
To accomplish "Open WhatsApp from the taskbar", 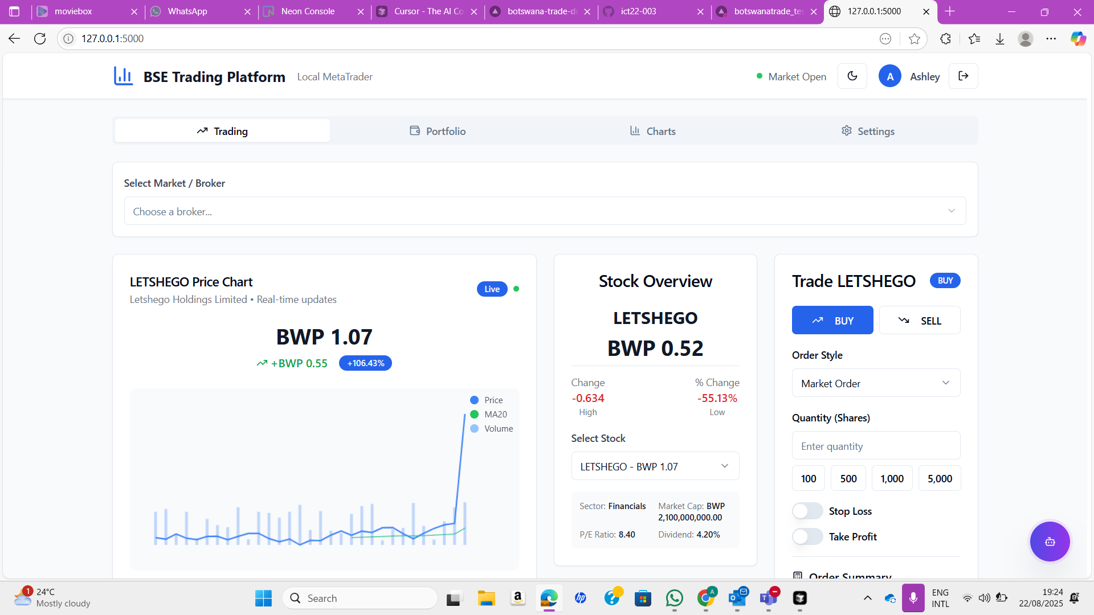I will click(674, 598).
